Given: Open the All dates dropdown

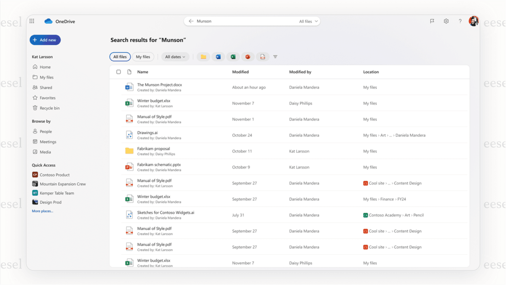Looking at the screenshot, I should point(175,57).
